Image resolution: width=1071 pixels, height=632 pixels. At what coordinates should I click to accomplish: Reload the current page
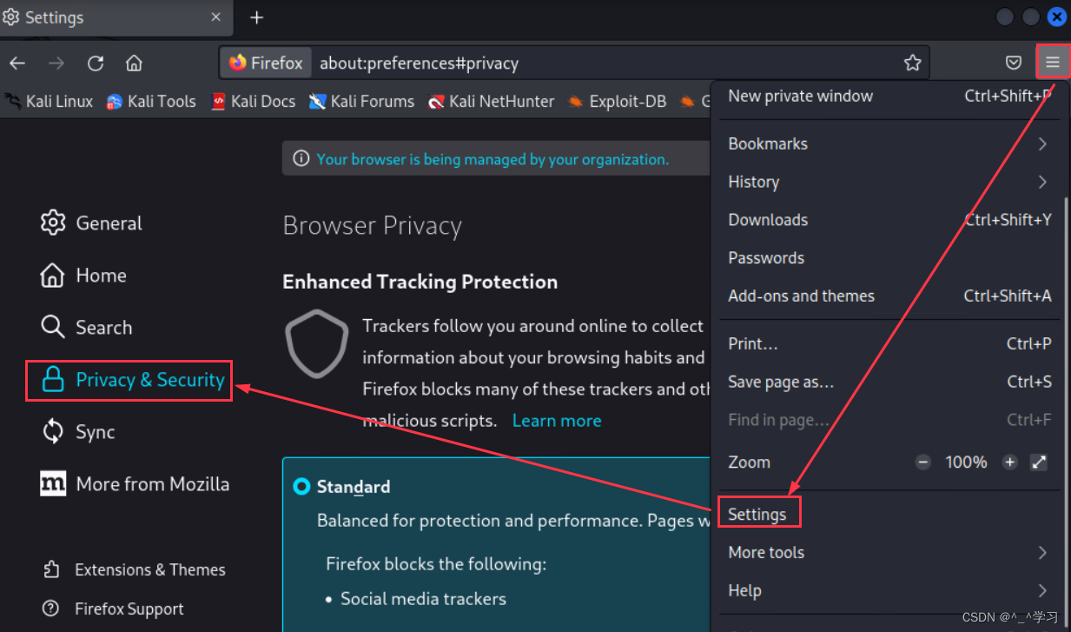pos(96,63)
